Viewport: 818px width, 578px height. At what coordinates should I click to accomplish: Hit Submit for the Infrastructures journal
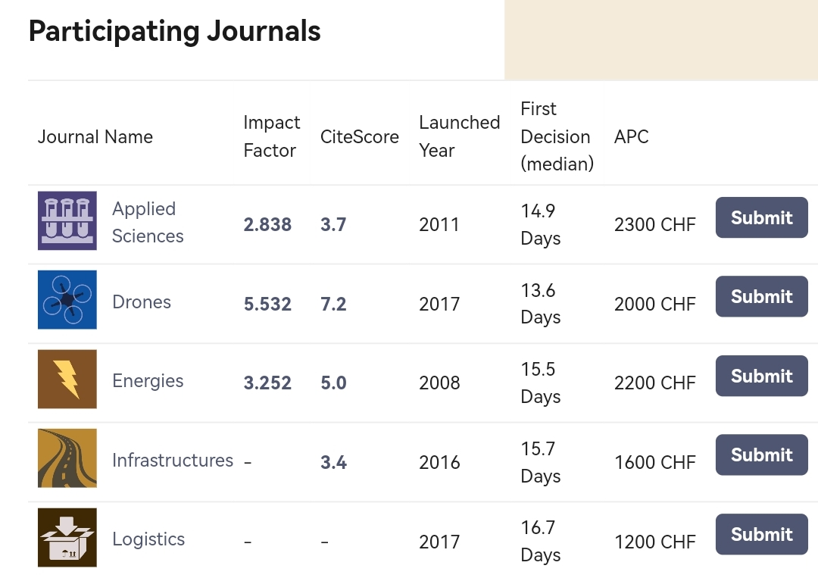tap(761, 455)
